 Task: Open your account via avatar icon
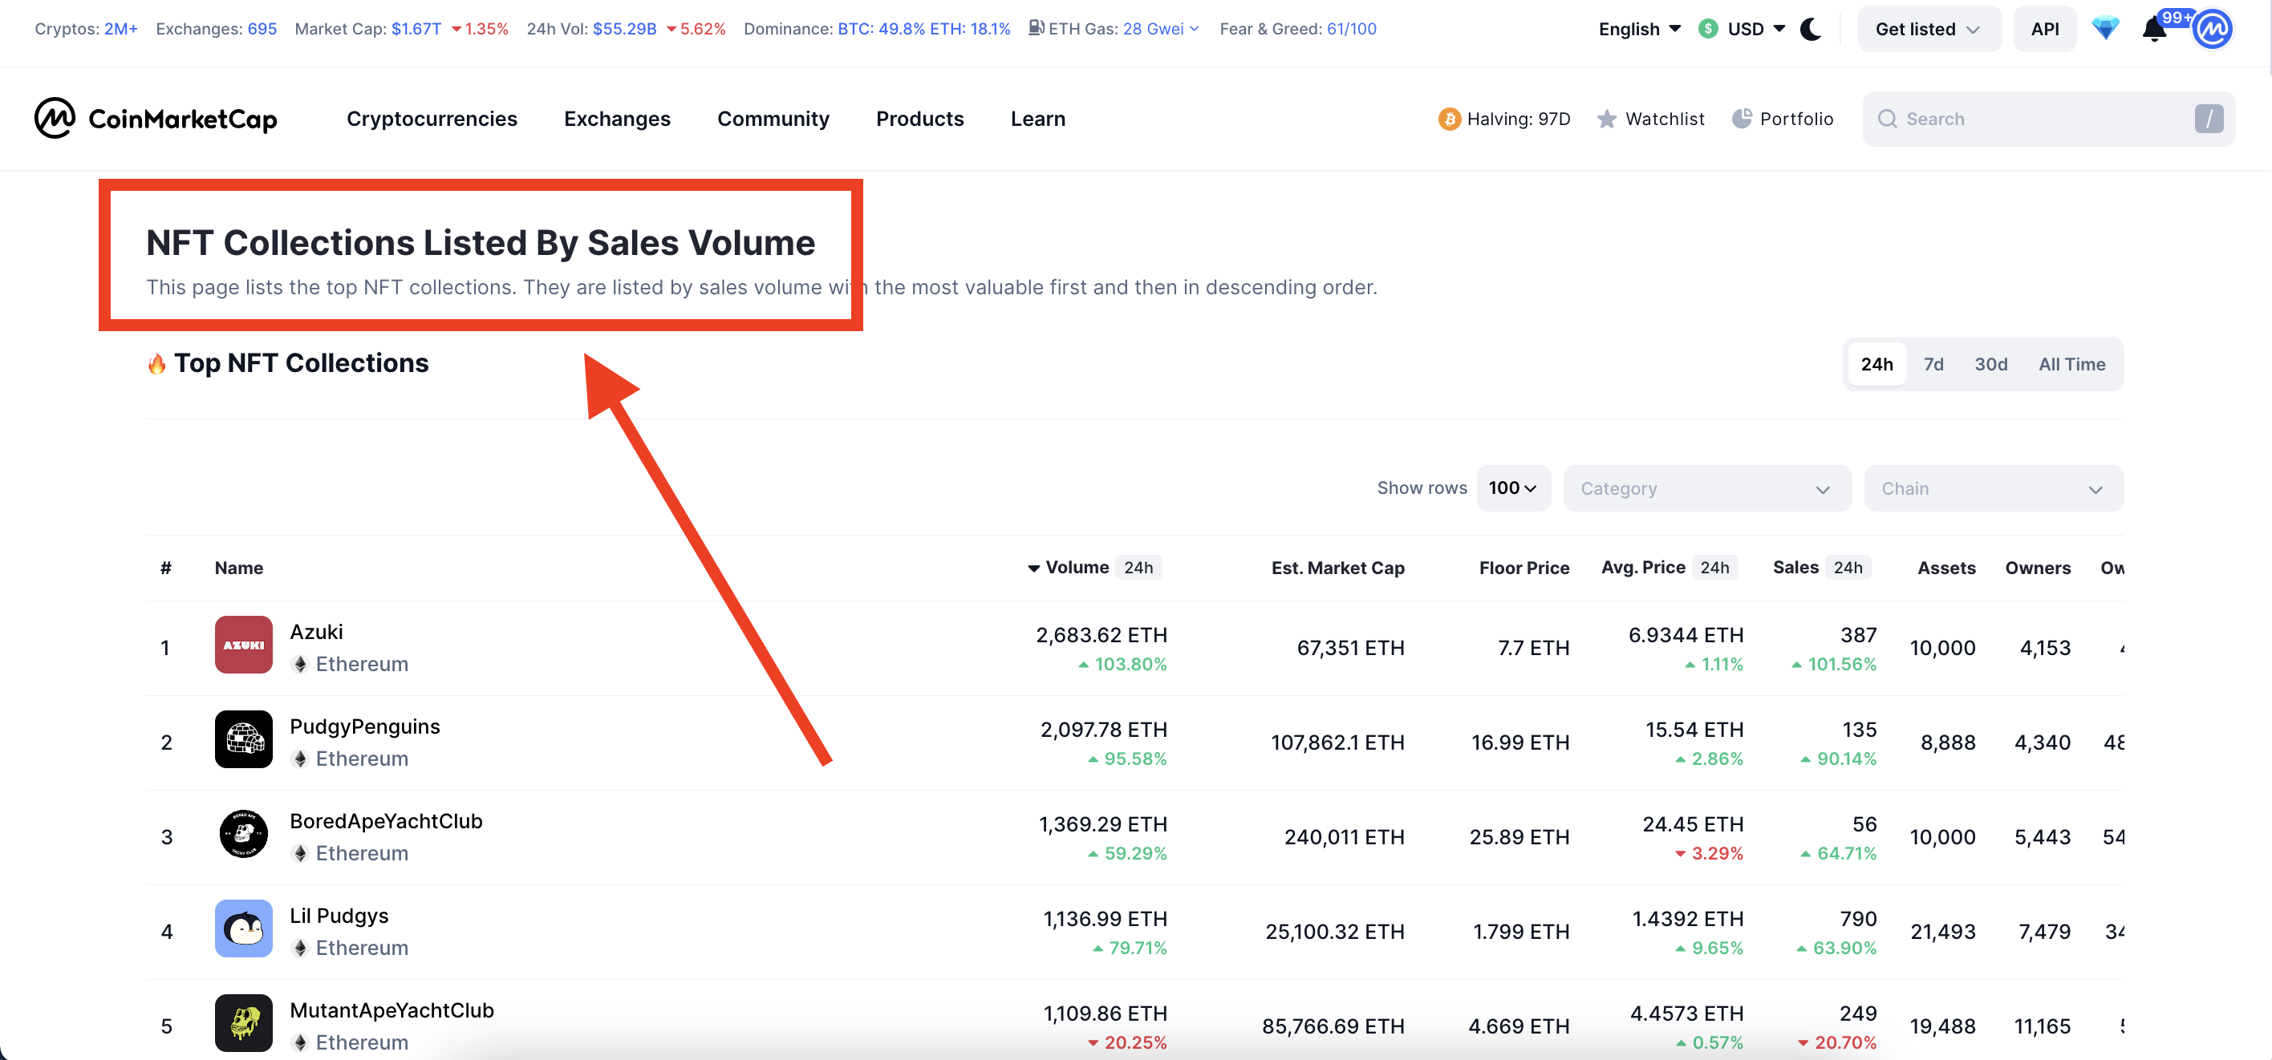[2213, 28]
